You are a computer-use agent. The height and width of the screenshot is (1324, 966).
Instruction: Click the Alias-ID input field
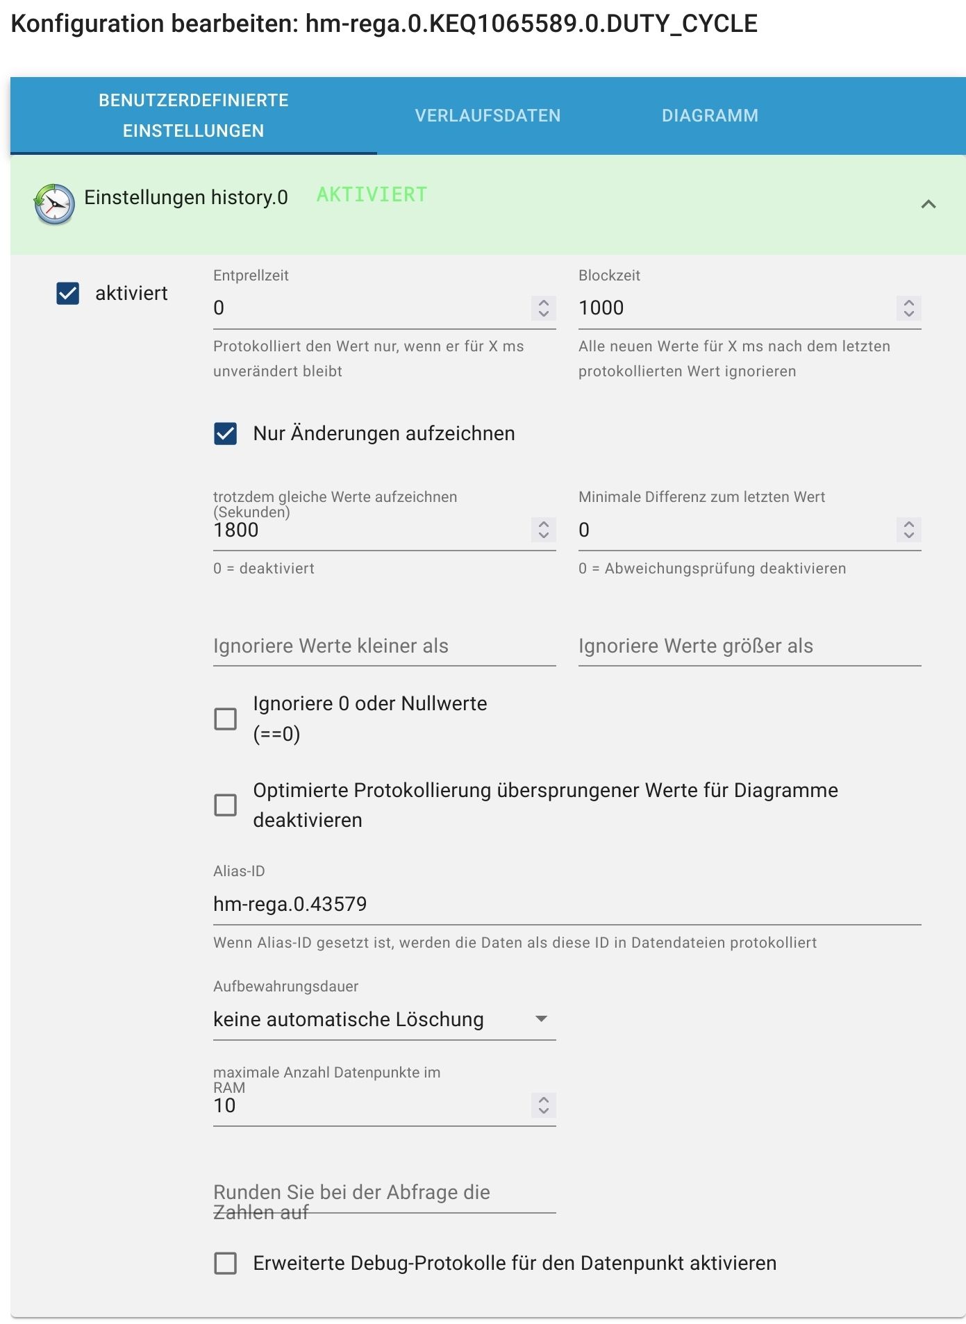tap(566, 904)
